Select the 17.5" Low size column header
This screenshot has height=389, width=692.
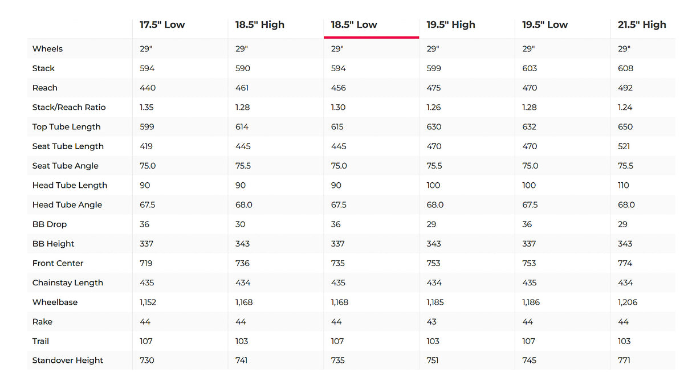click(x=162, y=25)
